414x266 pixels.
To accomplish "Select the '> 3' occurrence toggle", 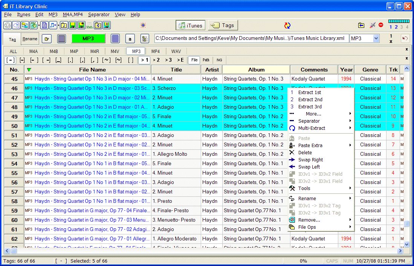I will pos(168,60).
